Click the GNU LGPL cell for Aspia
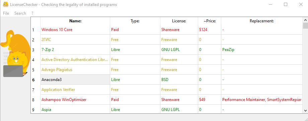308x121 pixels. [179, 109]
